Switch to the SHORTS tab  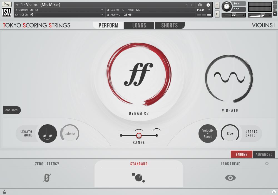pyautogui.click(x=170, y=25)
